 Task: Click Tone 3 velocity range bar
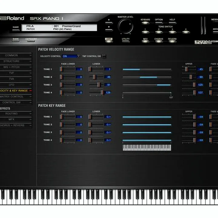point(147,85)
